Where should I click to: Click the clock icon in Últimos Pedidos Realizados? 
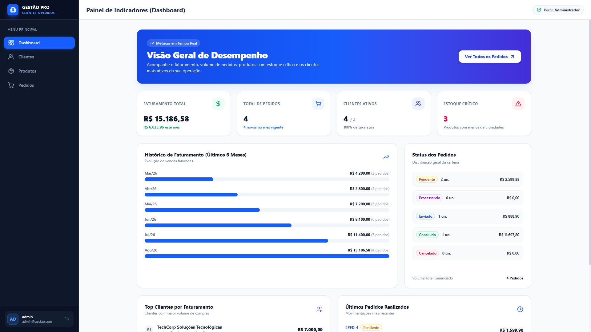[520, 309]
